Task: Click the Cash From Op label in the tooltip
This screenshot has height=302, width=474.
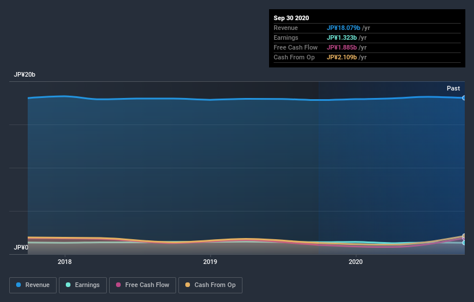Action: click(x=294, y=57)
